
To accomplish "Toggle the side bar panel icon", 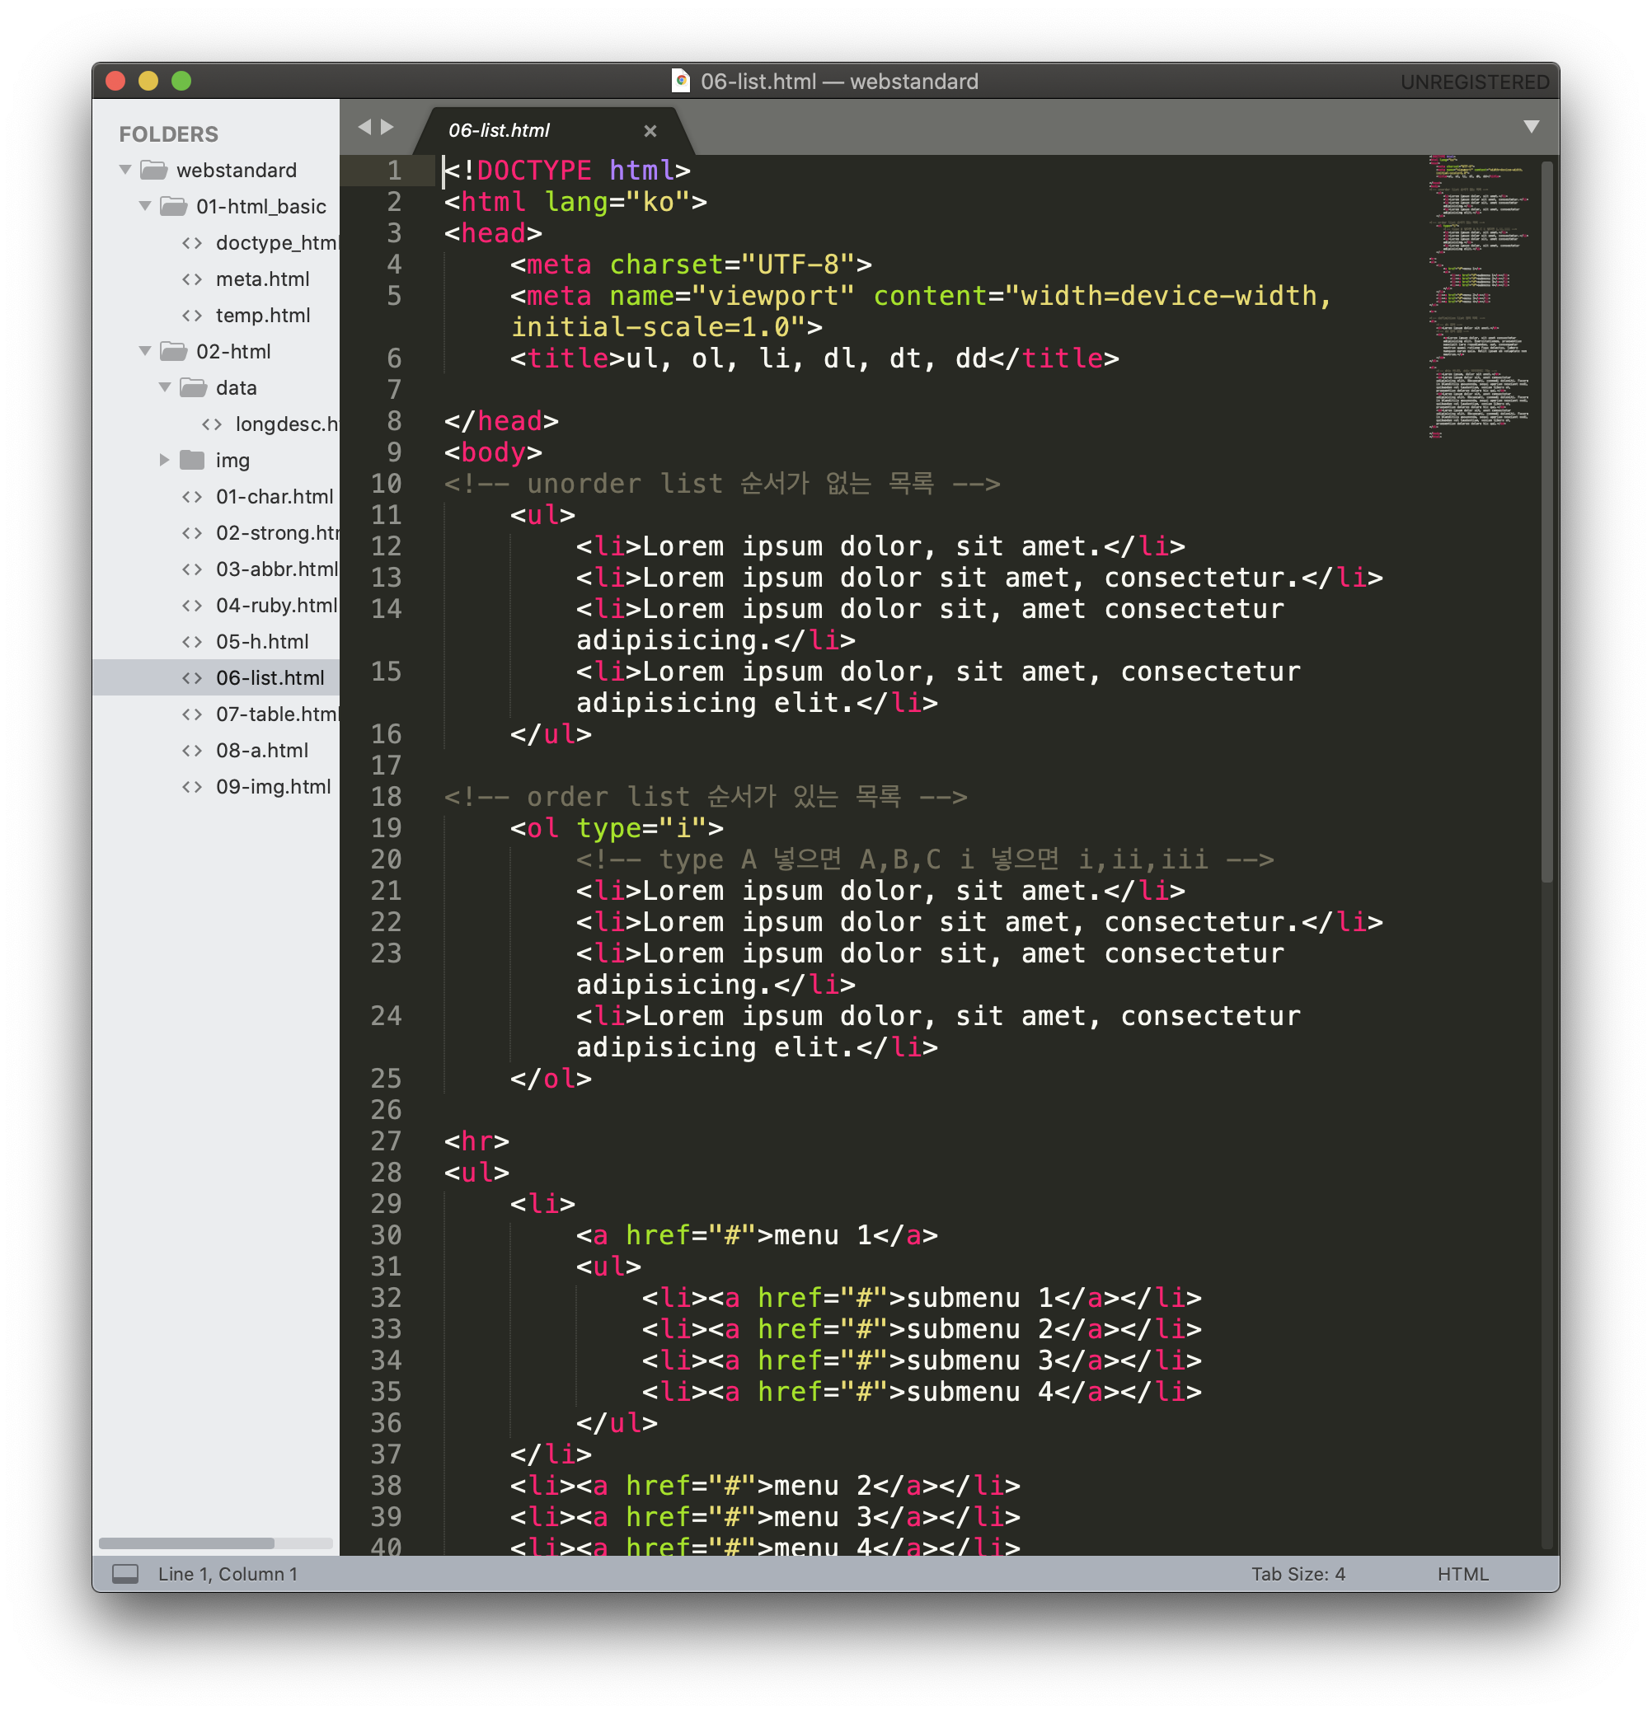I will [125, 1574].
